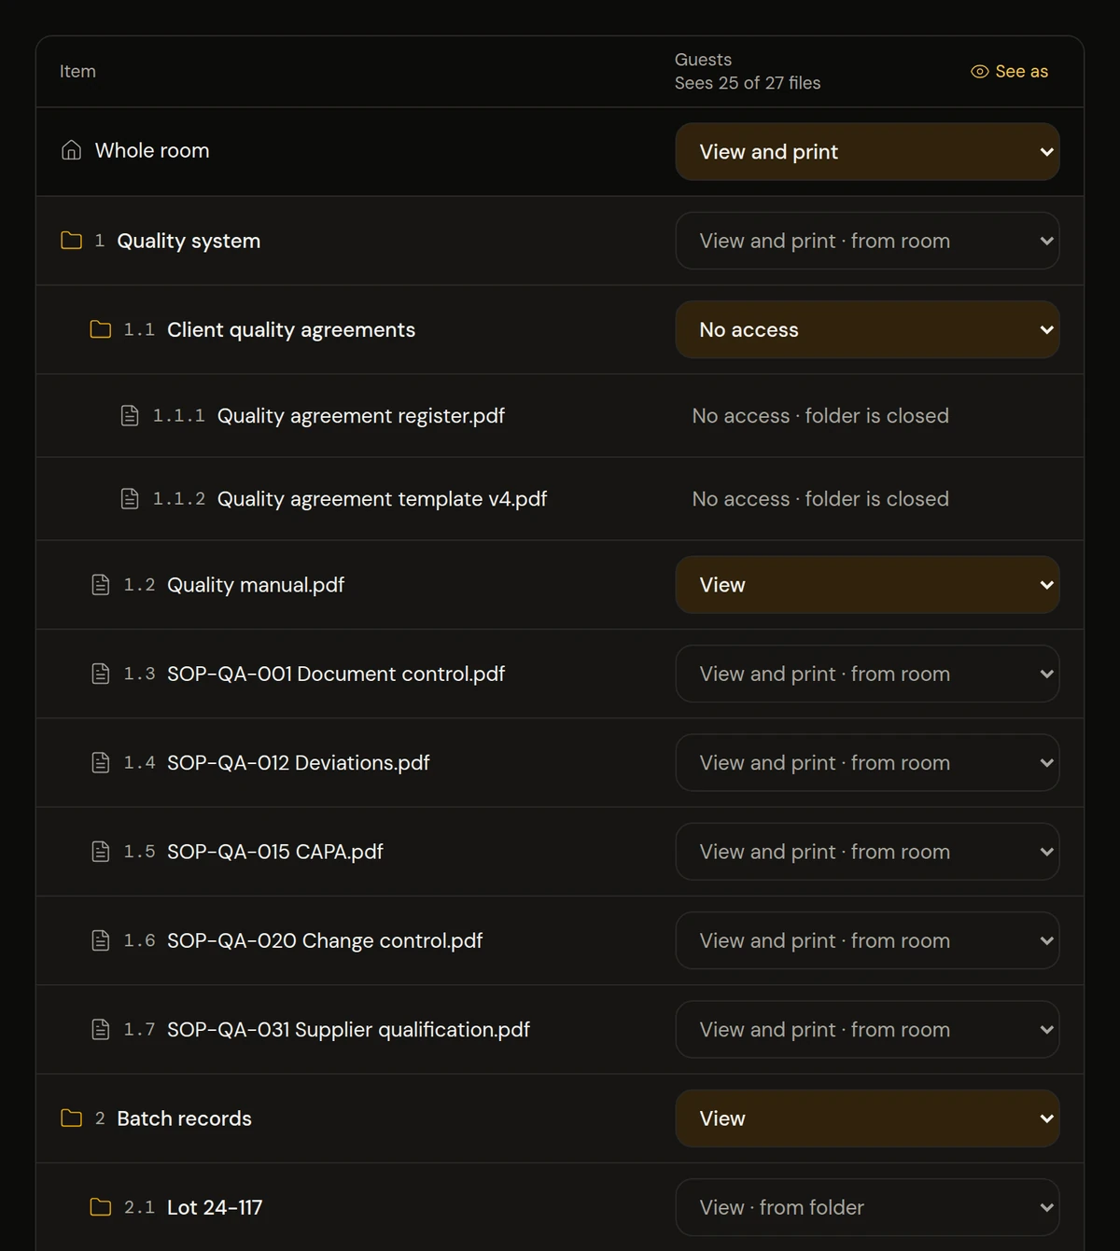Screen dimensions: 1120x1251
Task: Select the Batch records folder name
Action: 184,1118
